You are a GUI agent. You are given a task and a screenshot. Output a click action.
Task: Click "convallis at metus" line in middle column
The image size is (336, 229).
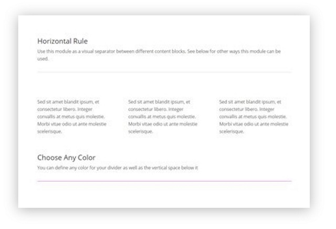(x=162, y=117)
